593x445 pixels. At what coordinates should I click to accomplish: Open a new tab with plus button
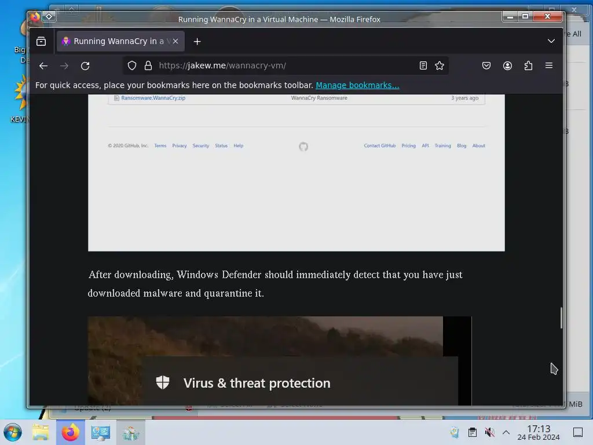[x=197, y=42]
